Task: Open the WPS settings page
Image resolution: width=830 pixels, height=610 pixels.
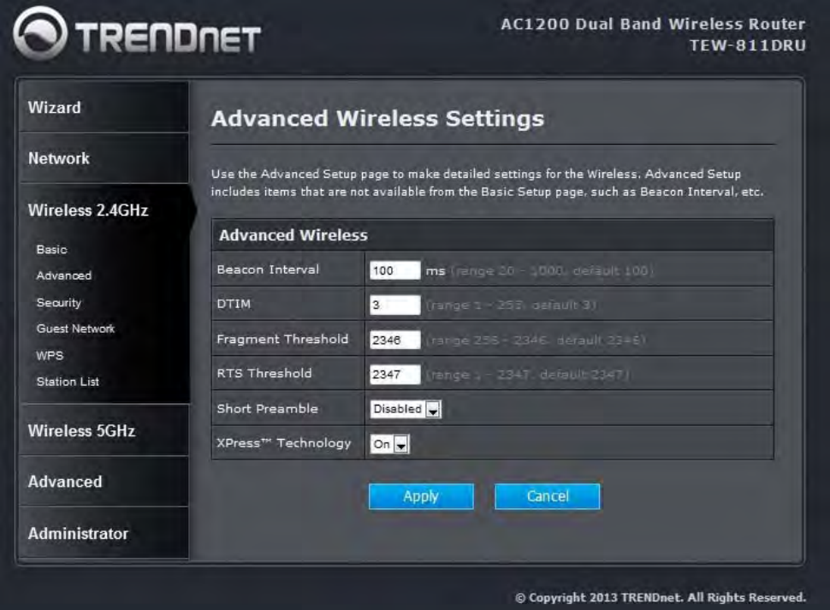Action: coord(50,355)
